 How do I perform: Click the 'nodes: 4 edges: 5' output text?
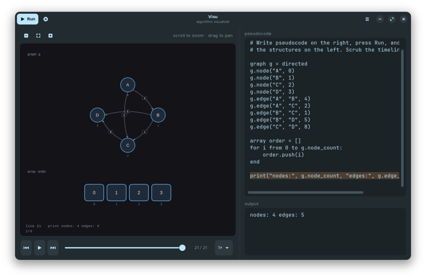pos(277,215)
